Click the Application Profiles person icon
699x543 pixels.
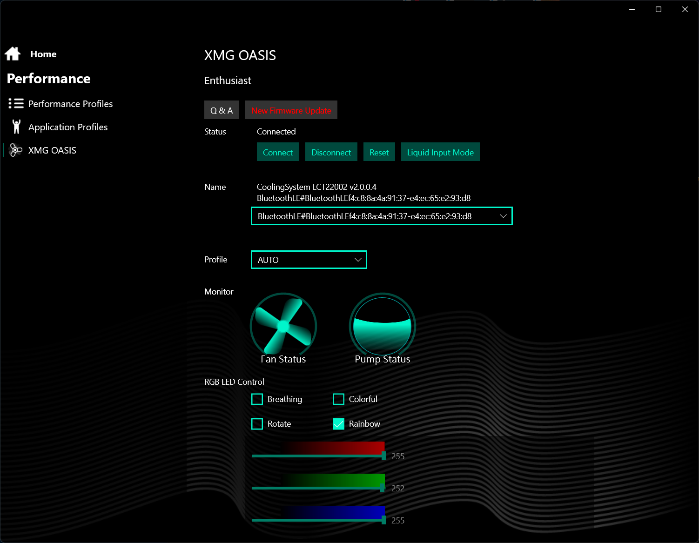[16, 127]
